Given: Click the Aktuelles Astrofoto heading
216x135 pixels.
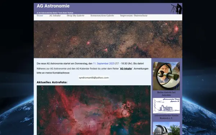Looking at the screenshot, I should click(52, 82).
